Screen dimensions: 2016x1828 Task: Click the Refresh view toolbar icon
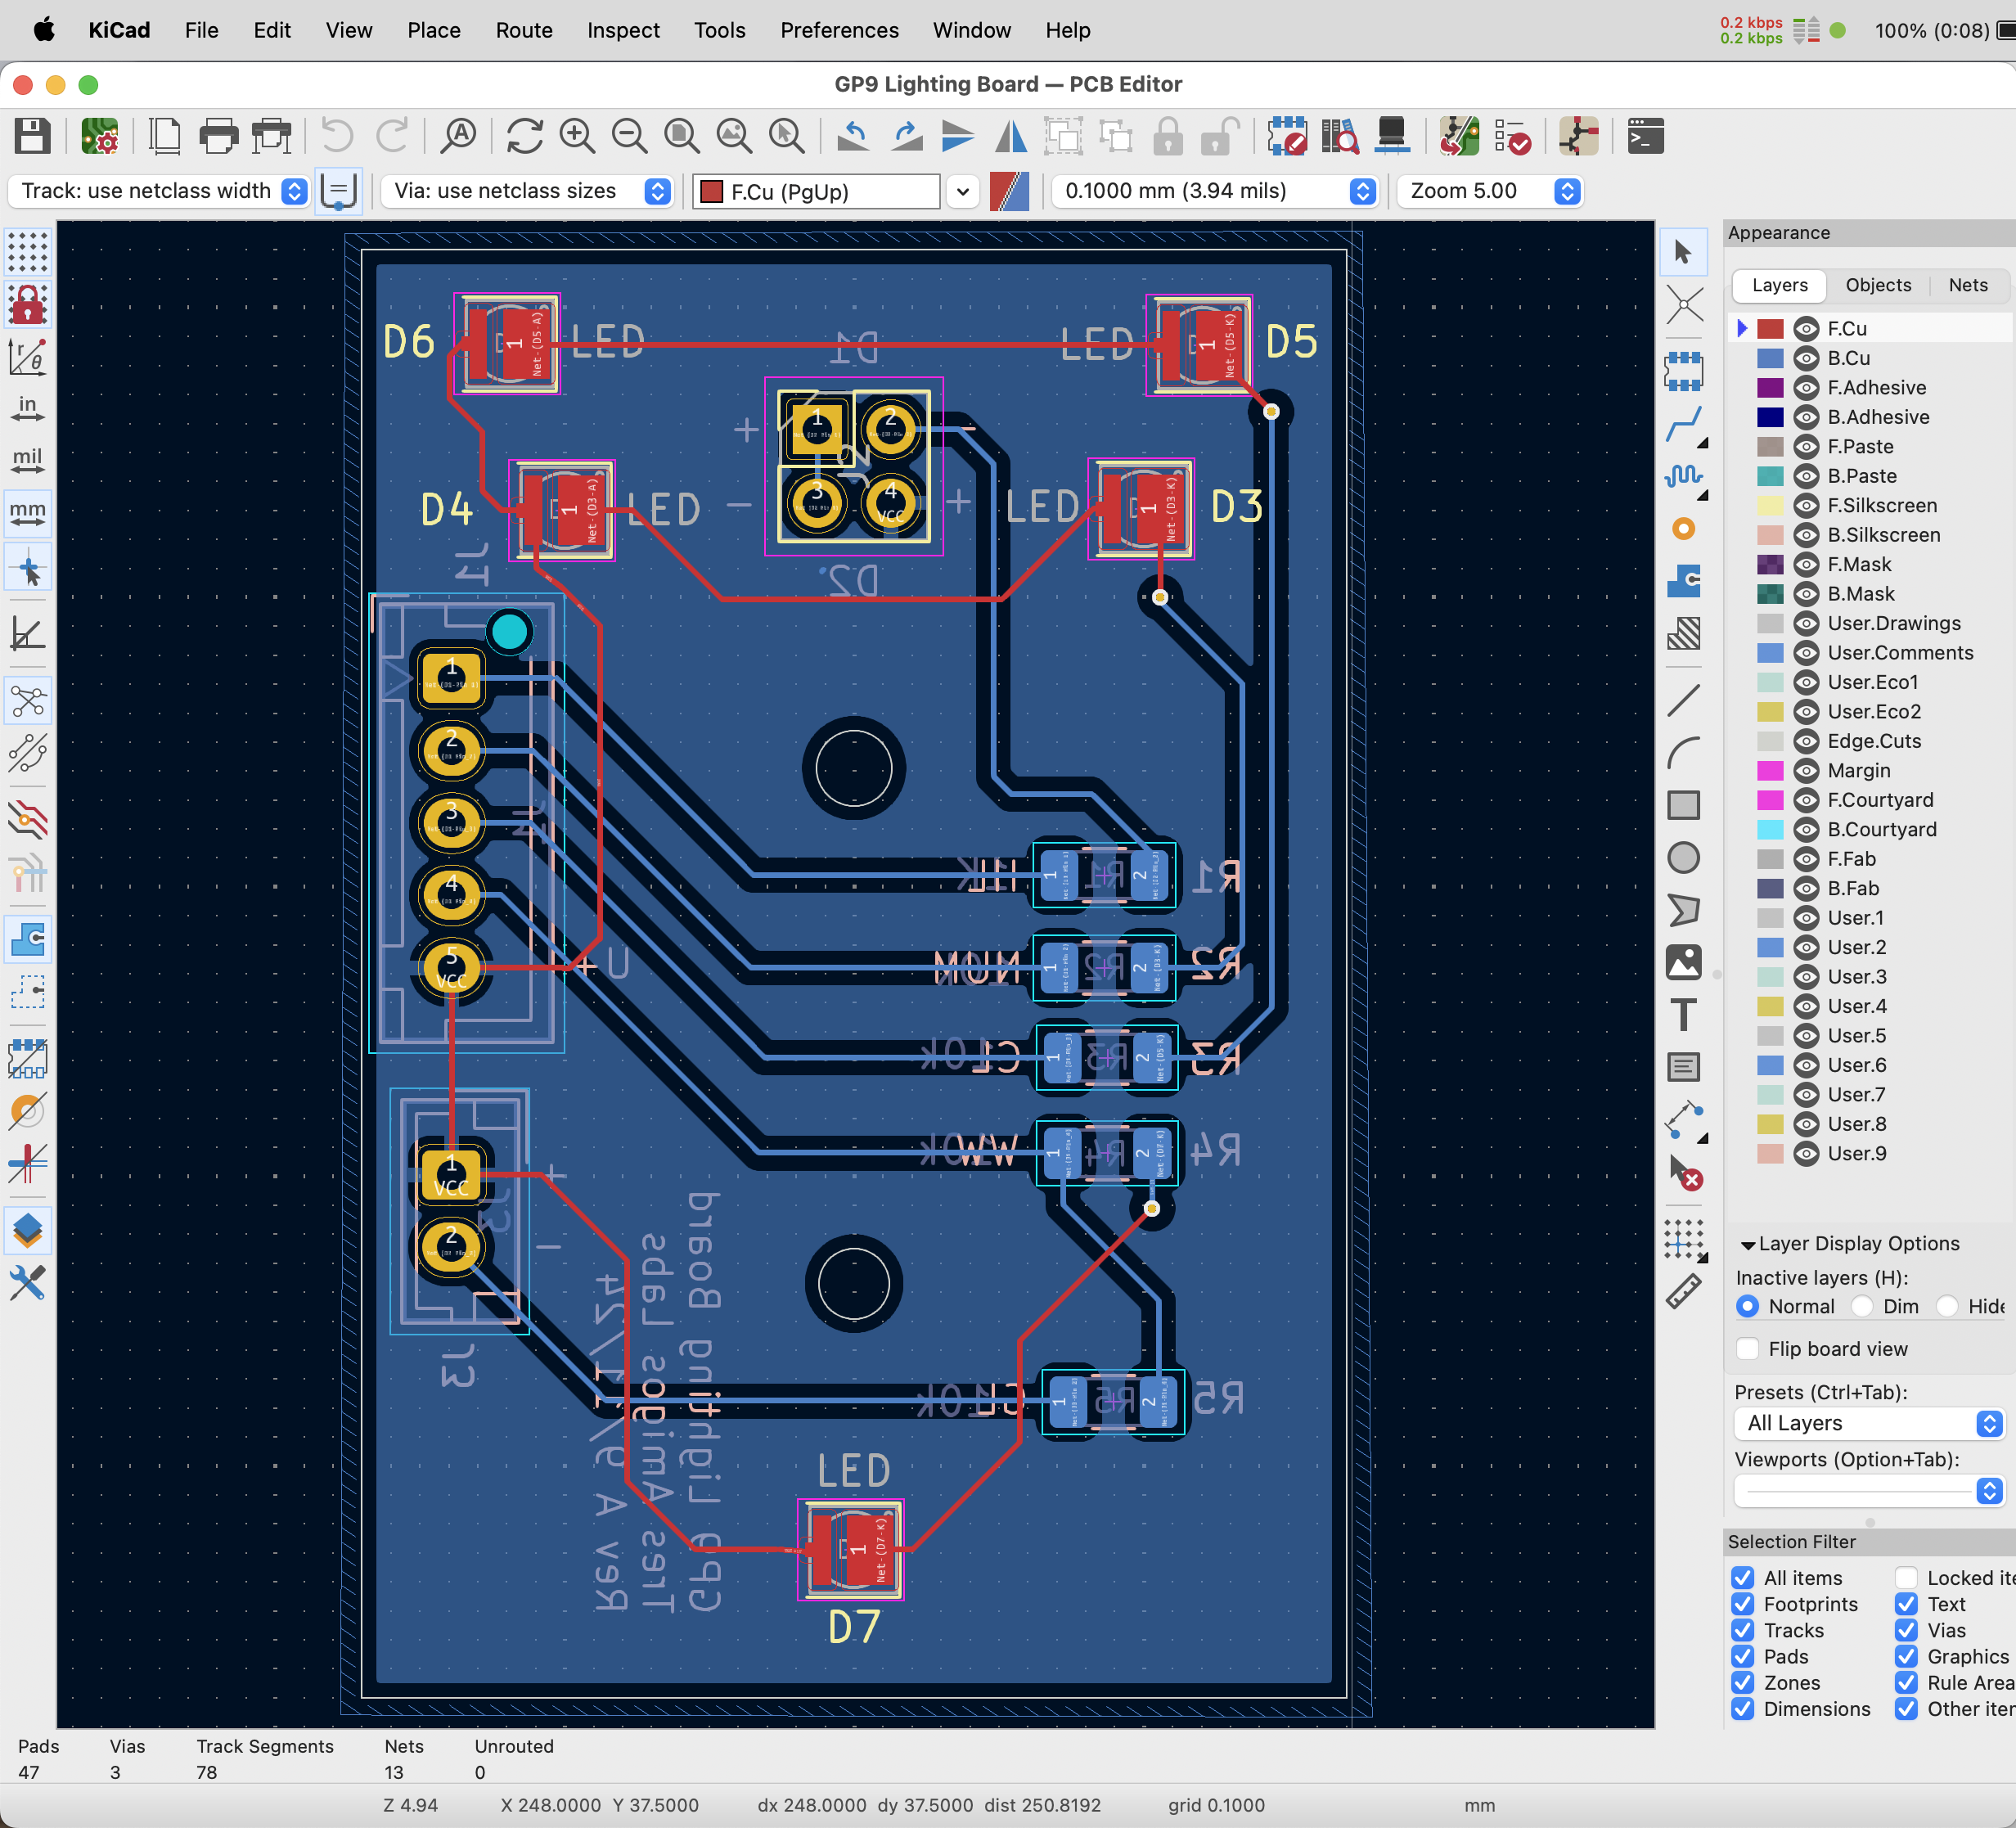524,136
